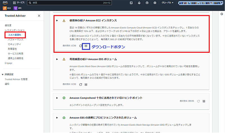225x133 pixels.
Task: Open the notifications bell
Action: [139, 3]
